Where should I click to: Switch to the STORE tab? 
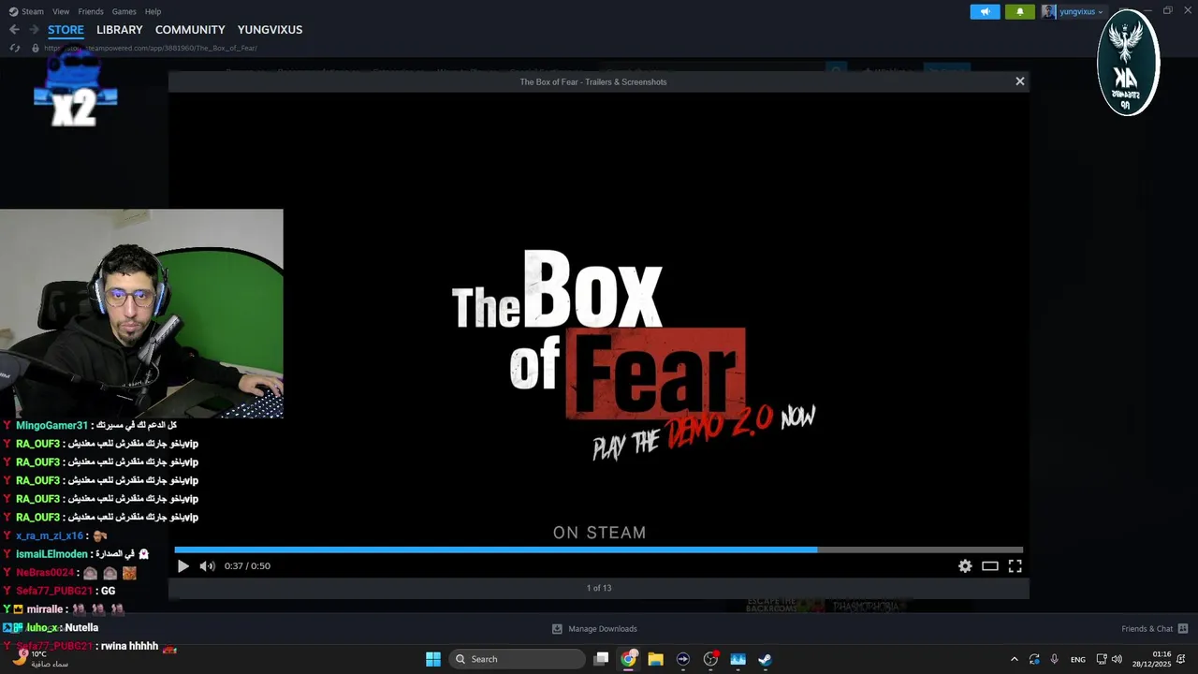point(66,30)
